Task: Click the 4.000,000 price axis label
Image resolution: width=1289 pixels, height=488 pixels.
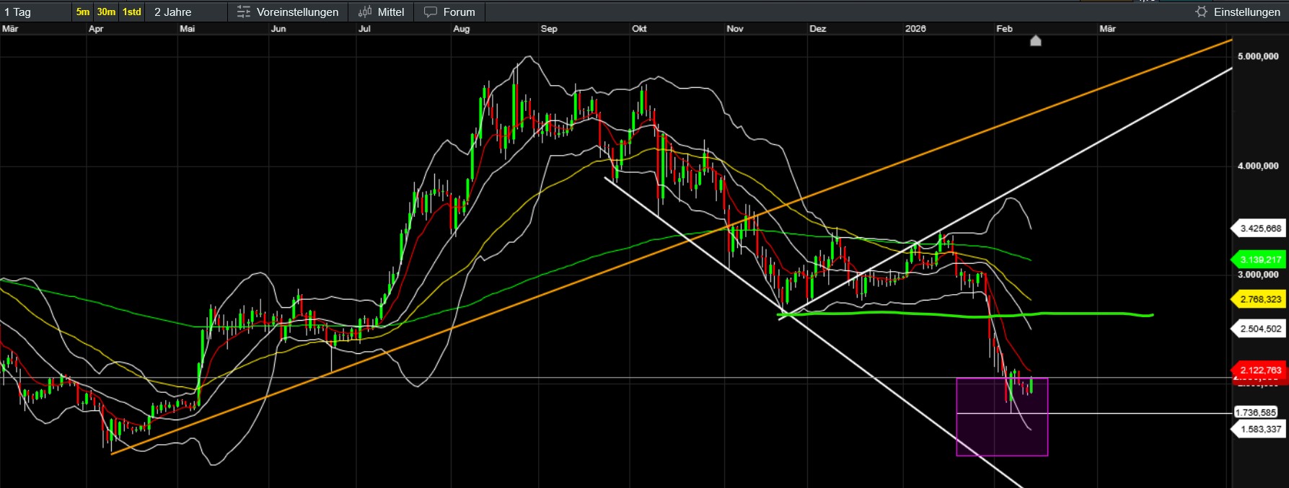Action: click(1258, 166)
